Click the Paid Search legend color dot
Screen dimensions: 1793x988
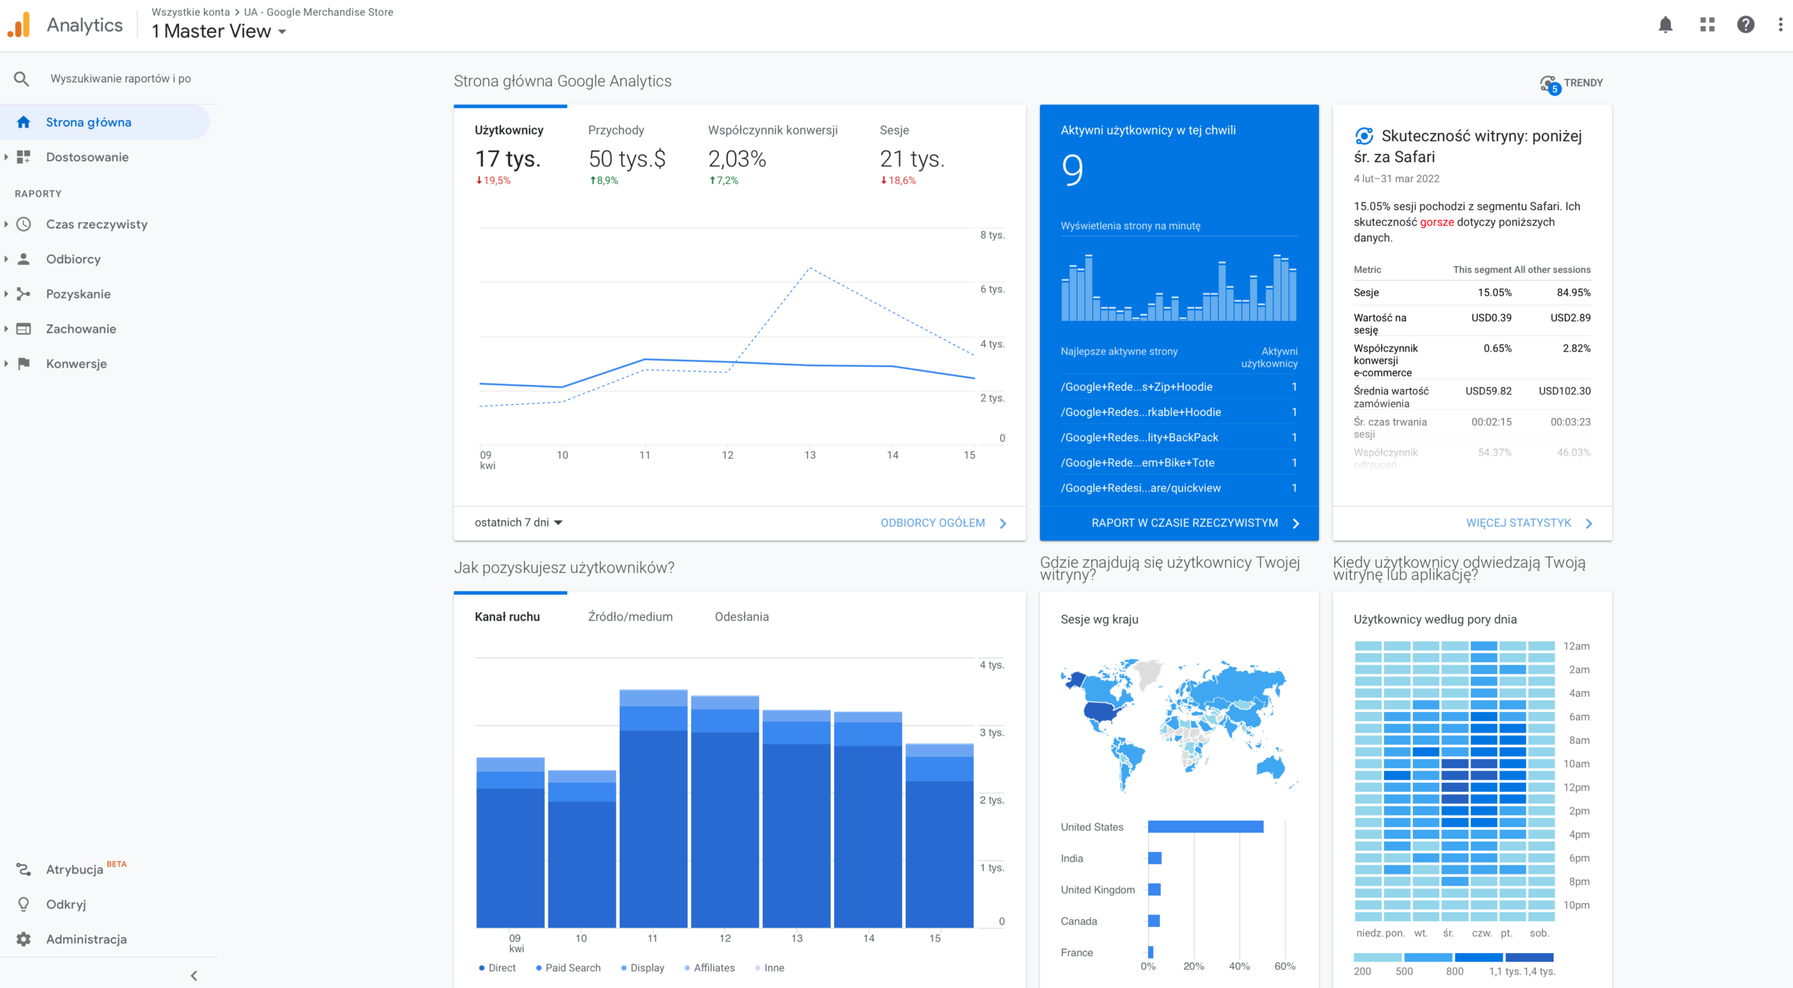click(x=539, y=968)
